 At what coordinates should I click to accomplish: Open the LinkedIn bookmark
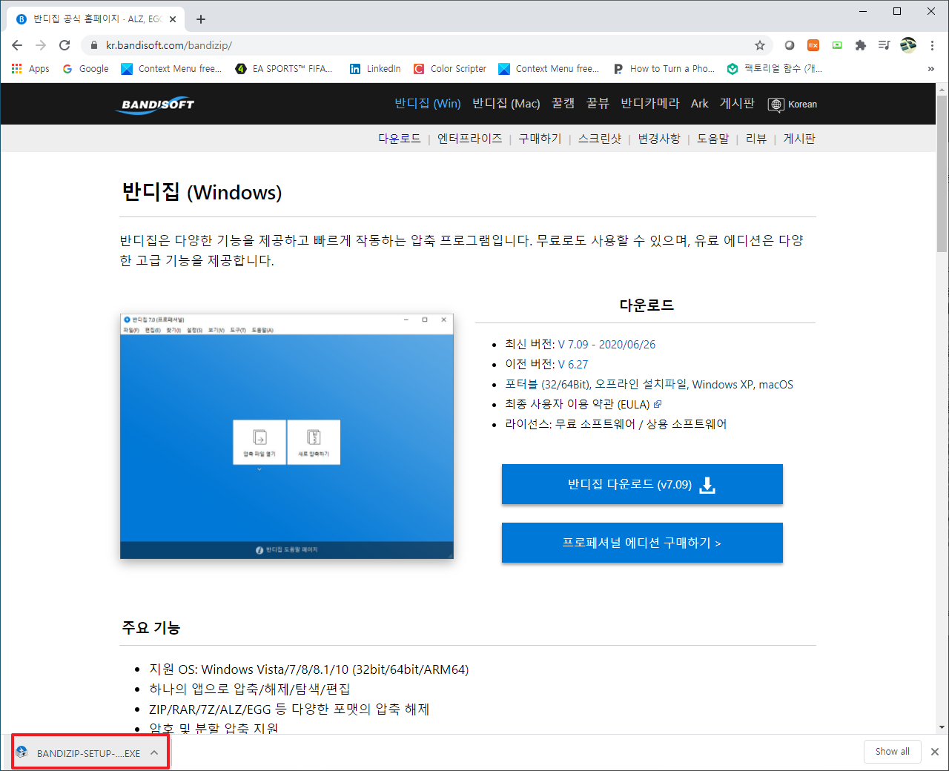pyautogui.click(x=375, y=68)
